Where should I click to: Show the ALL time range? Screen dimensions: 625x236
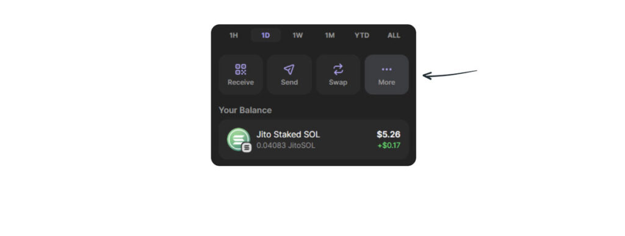(394, 35)
